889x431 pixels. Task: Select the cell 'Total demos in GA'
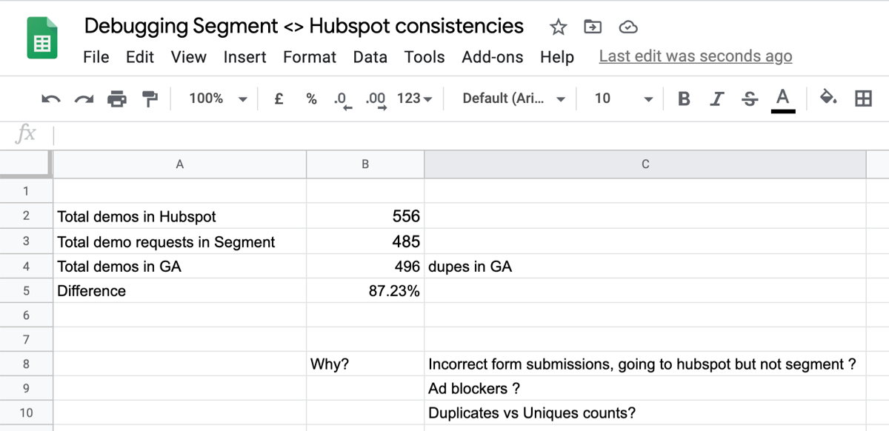coord(179,266)
